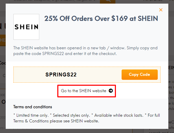
Task: Click the partially hidden orange tab at left
Action: [3, 40]
